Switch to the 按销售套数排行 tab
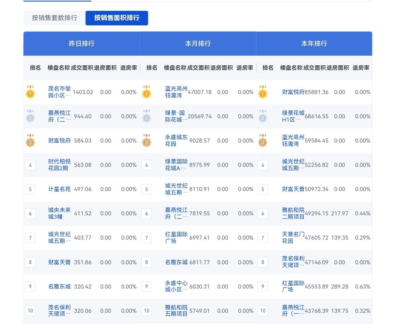The width and height of the screenshot is (403, 330). point(54,18)
